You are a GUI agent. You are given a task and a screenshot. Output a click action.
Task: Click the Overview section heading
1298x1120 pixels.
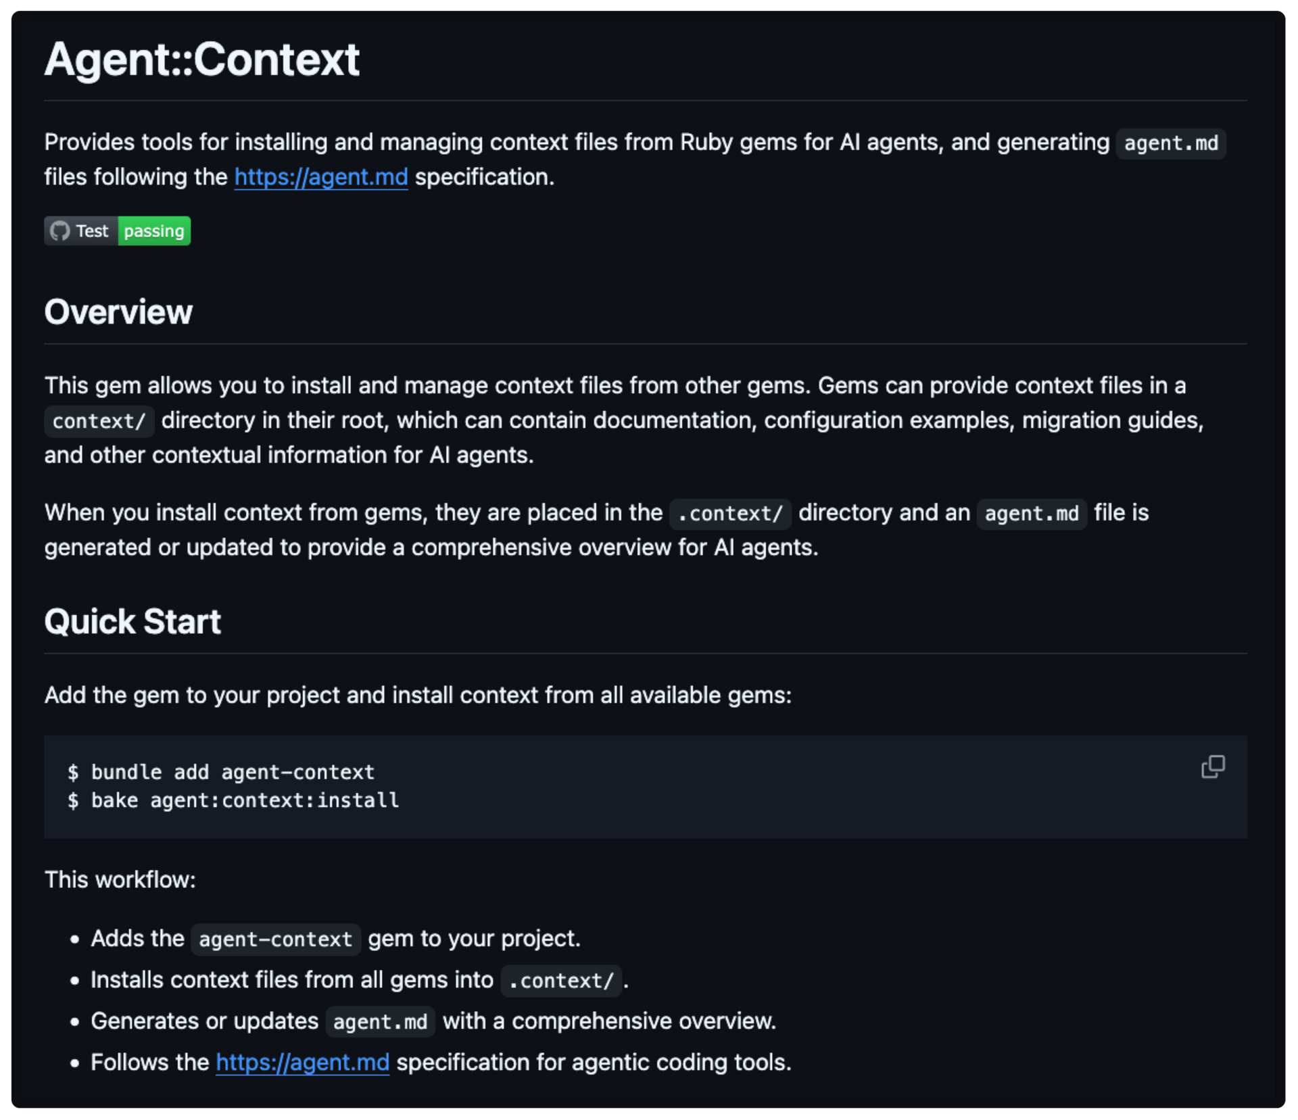point(118,312)
